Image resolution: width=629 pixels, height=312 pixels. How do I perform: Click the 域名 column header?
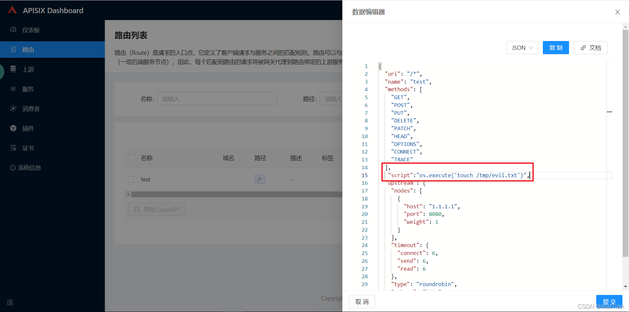[228, 158]
